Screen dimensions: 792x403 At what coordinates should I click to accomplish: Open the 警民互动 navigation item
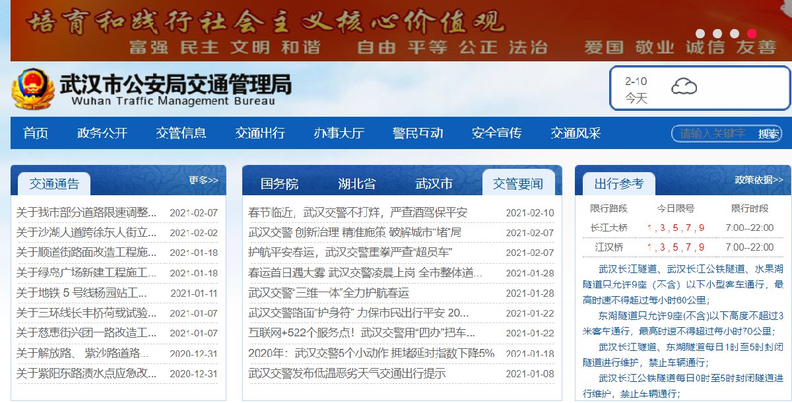417,133
